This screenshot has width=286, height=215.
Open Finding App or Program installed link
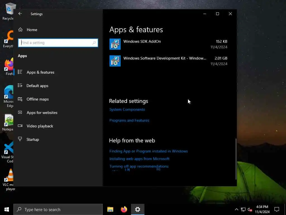click(x=149, y=151)
